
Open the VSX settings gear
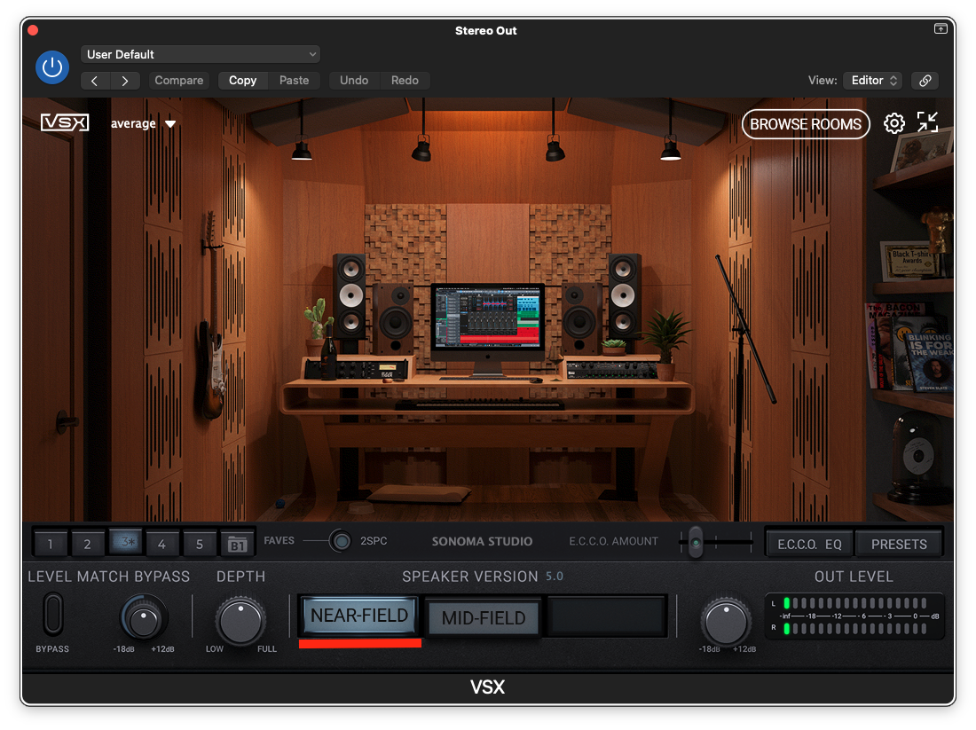tap(894, 124)
